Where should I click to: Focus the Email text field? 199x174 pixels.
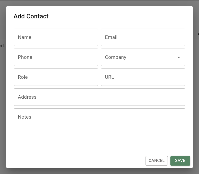pos(143,37)
